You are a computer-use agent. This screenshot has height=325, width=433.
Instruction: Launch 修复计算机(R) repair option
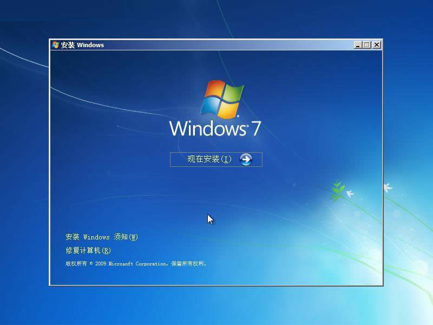click(x=87, y=251)
